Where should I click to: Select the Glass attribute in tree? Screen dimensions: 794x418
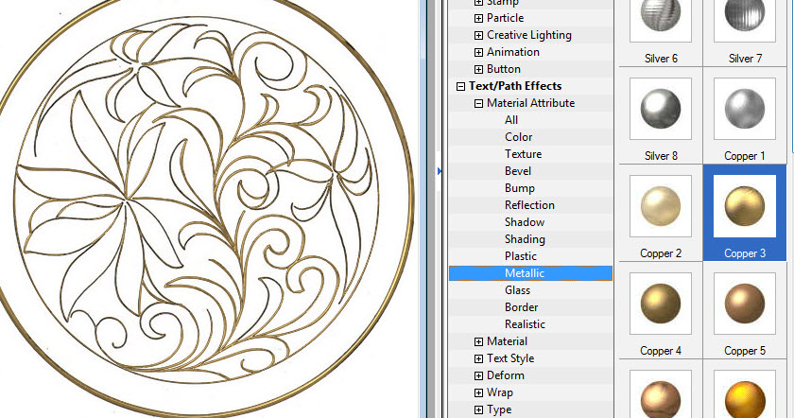pos(517,290)
